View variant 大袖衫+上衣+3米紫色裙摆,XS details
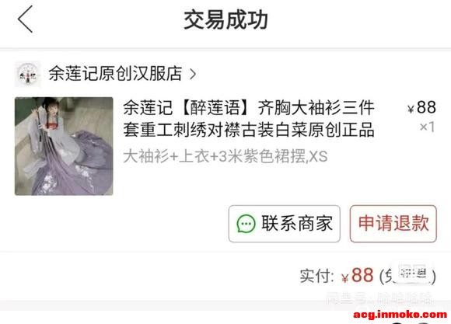The width and height of the screenshot is (451, 324). point(226,157)
